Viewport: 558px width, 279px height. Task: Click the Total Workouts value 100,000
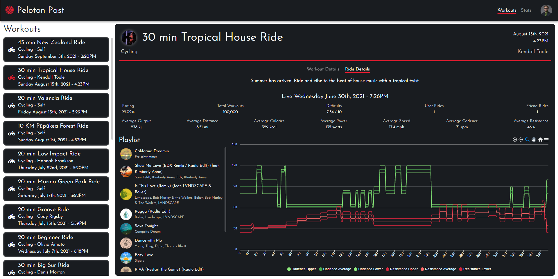230,112
